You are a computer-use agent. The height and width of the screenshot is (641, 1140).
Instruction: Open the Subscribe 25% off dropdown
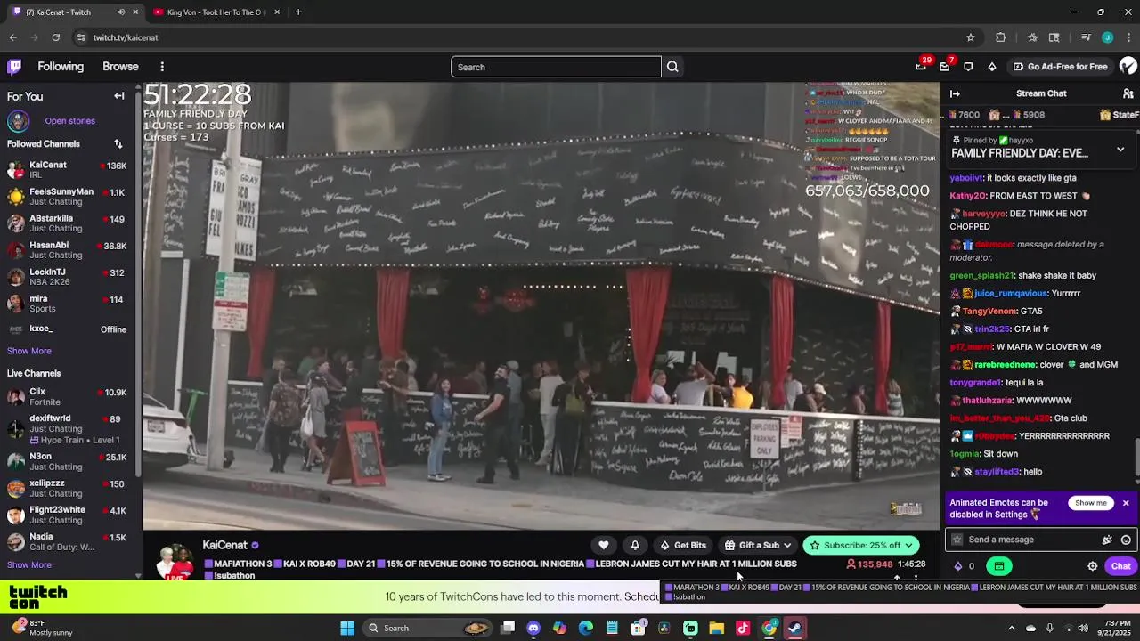[x=861, y=545]
